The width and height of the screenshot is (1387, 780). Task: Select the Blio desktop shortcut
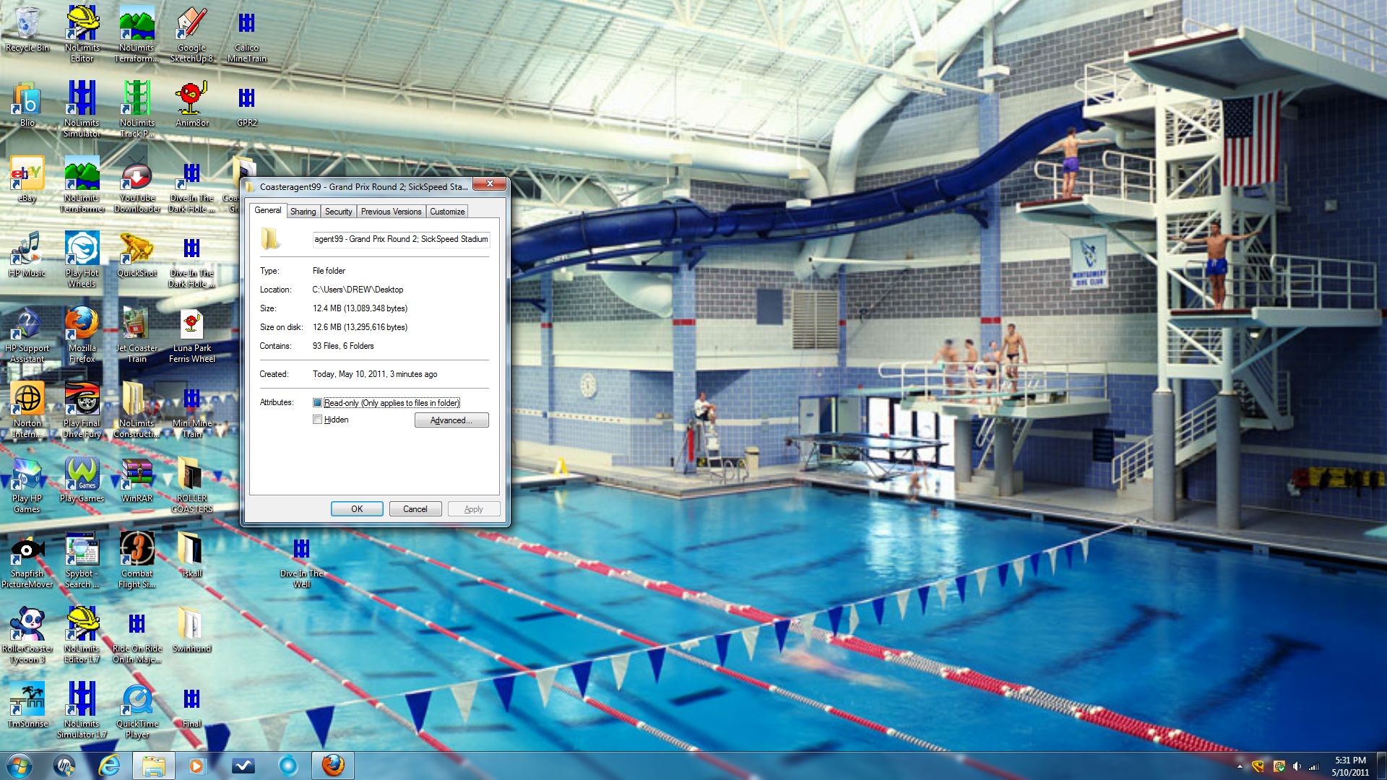point(27,104)
